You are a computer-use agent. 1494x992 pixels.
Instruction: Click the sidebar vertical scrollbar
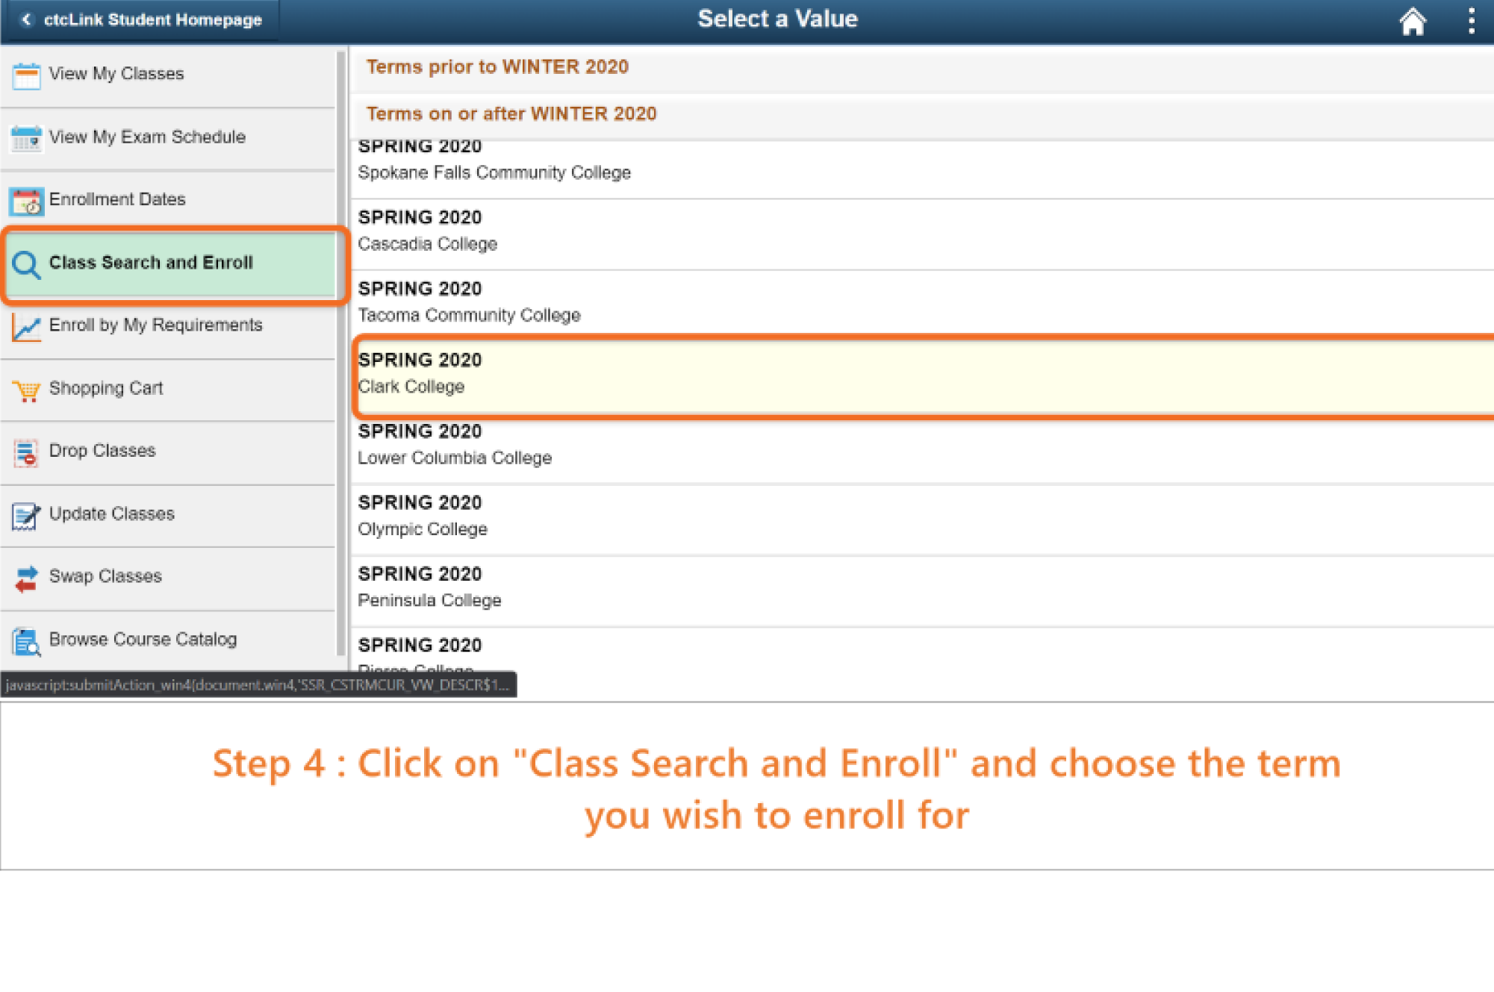341,351
